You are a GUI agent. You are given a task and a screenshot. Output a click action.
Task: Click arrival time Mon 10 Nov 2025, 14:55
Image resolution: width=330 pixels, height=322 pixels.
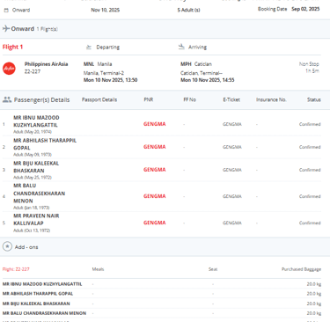point(208,80)
